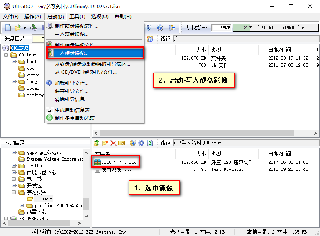Click the WinRAR icon of CDL0.9.7.1.iso
Viewport: 320px width, 236px height.
pyautogui.click(x=98, y=162)
